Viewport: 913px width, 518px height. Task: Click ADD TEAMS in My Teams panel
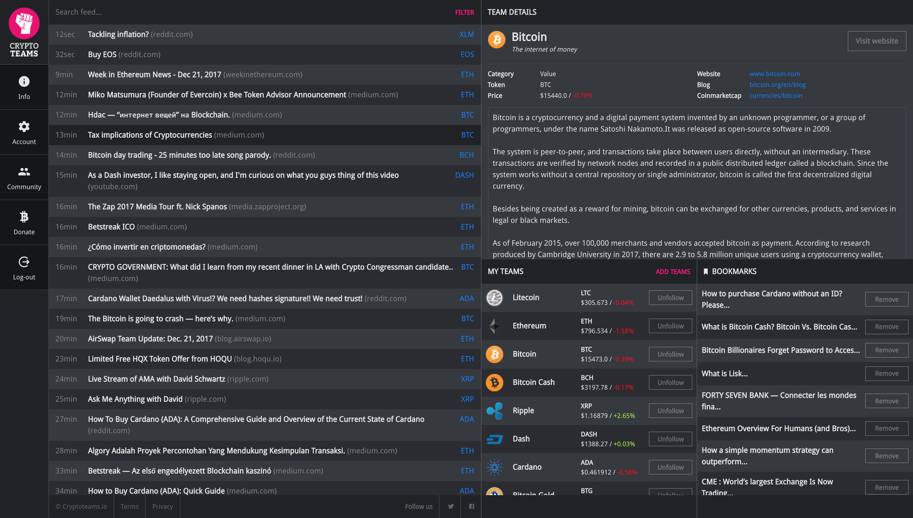point(673,272)
